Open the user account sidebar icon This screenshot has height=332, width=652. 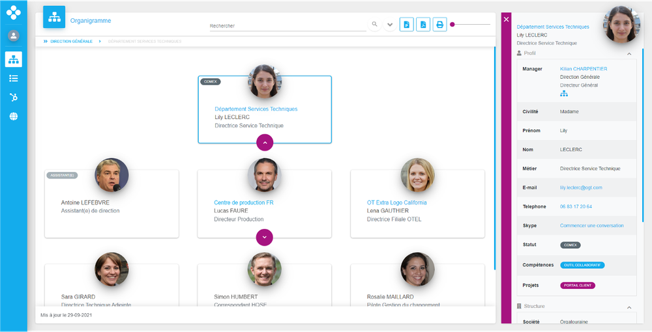pyautogui.click(x=13, y=36)
